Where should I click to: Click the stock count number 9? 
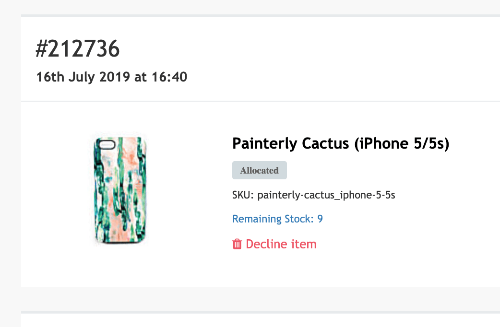[x=320, y=219]
